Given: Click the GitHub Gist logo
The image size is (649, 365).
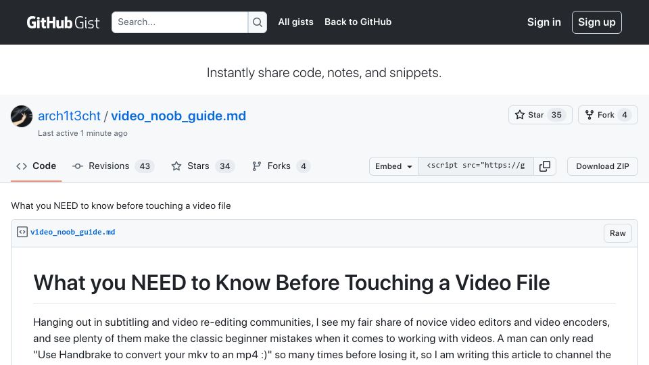Looking at the screenshot, I should (63, 22).
